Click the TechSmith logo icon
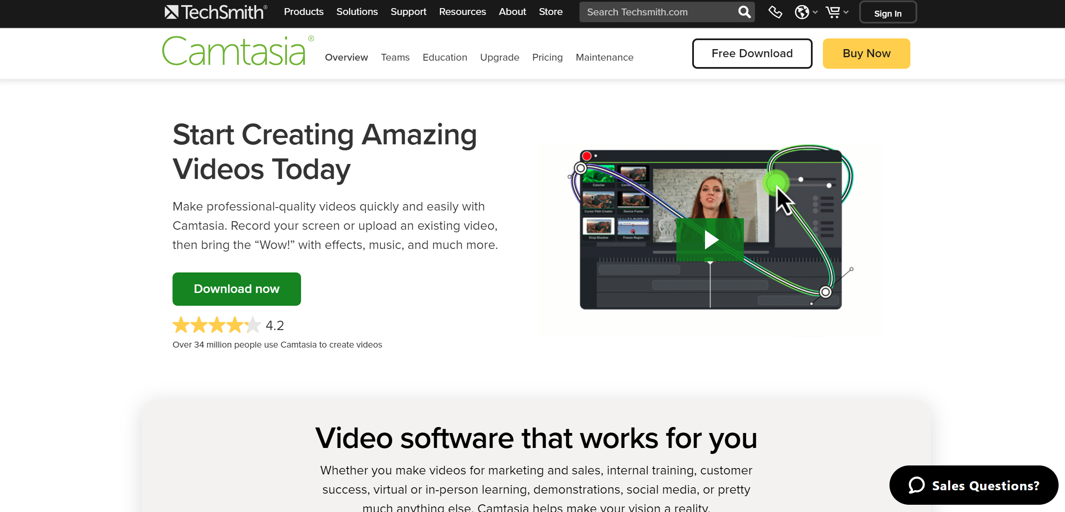Screen dimensions: 1065x512 (169, 12)
